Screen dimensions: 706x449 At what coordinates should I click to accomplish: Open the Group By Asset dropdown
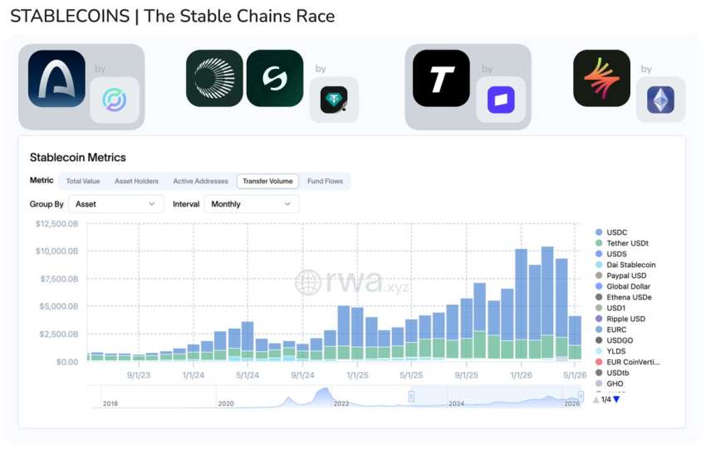115,204
